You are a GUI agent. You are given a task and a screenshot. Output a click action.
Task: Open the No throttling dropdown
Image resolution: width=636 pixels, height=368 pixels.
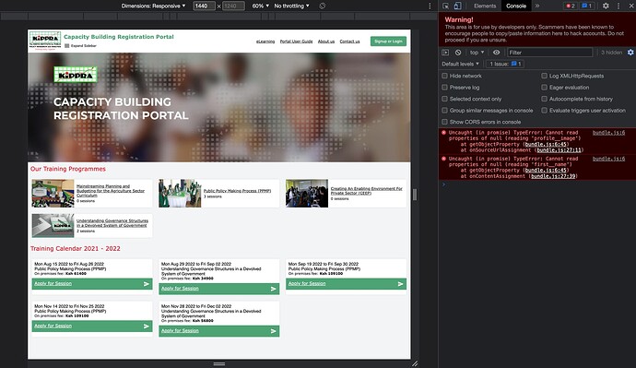coord(291,6)
